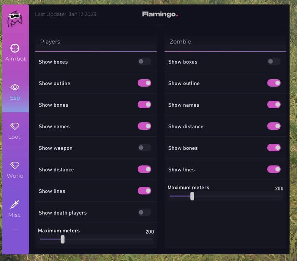The width and height of the screenshot is (297, 261).
Task: Turn off Players Show bones
Action: point(144,104)
